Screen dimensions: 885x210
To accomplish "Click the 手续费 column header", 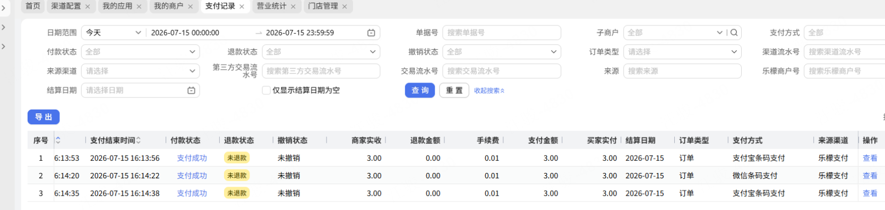I will [488, 140].
